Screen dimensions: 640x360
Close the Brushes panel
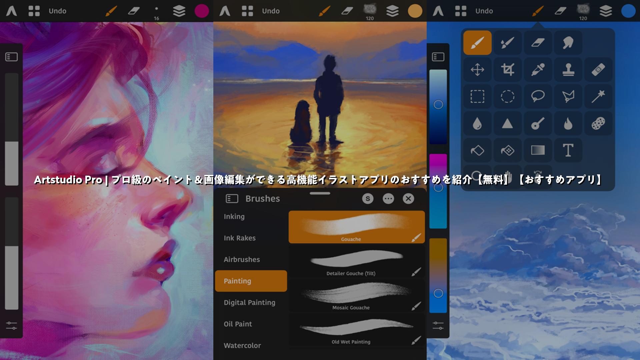click(x=408, y=199)
